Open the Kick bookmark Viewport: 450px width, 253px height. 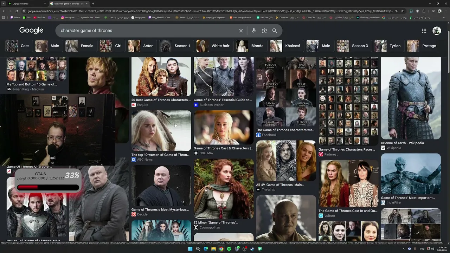pyautogui.click(x=27, y=17)
